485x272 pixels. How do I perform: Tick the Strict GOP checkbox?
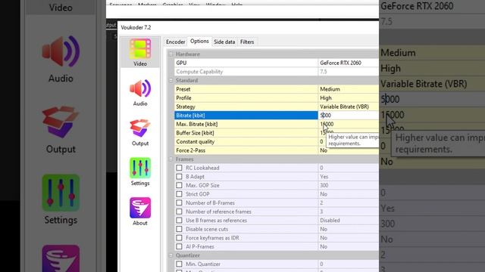[x=179, y=194]
